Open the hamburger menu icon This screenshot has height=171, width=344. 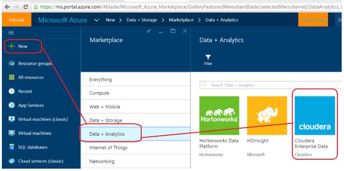point(11,33)
